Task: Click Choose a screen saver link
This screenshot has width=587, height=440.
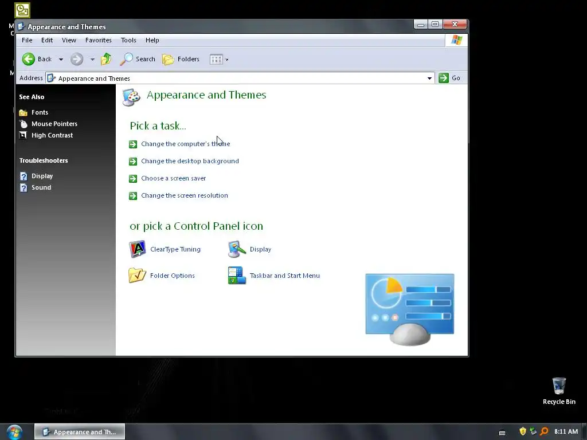Action: pyautogui.click(x=173, y=179)
